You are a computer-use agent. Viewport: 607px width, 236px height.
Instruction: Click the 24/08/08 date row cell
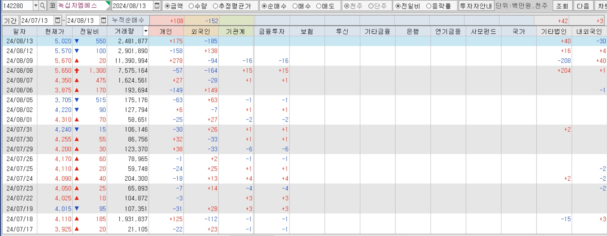[x=20, y=71]
